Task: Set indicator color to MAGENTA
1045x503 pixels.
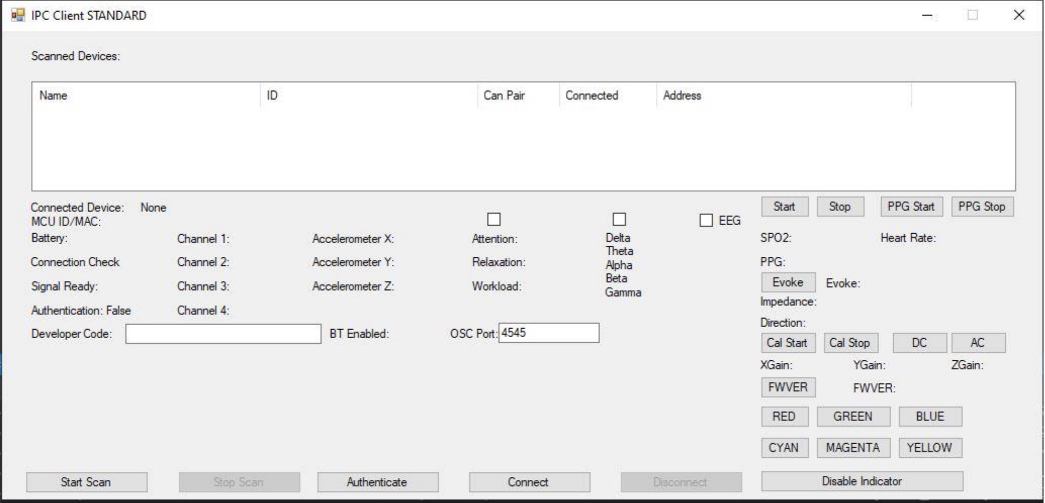Action: (853, 447)
